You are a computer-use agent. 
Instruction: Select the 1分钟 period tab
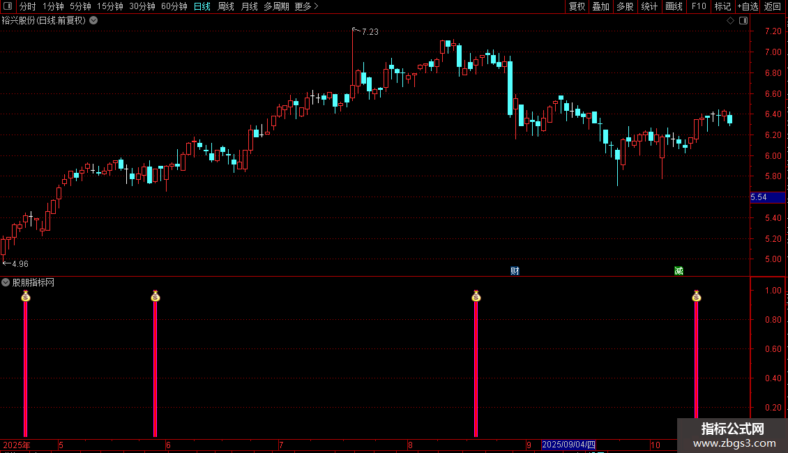pyautogui.click(x=53, y=6)
